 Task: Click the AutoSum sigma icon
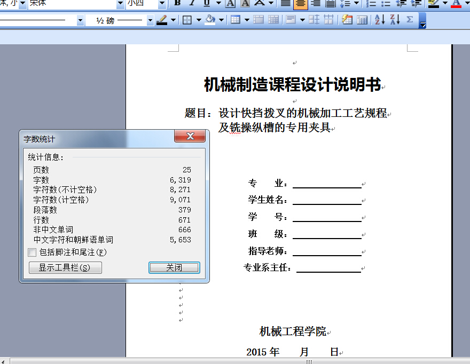[x=410, y=20]
